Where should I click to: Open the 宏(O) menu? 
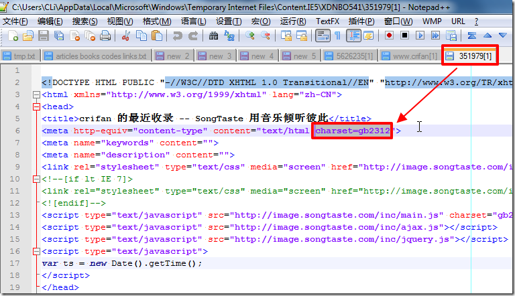261,21
